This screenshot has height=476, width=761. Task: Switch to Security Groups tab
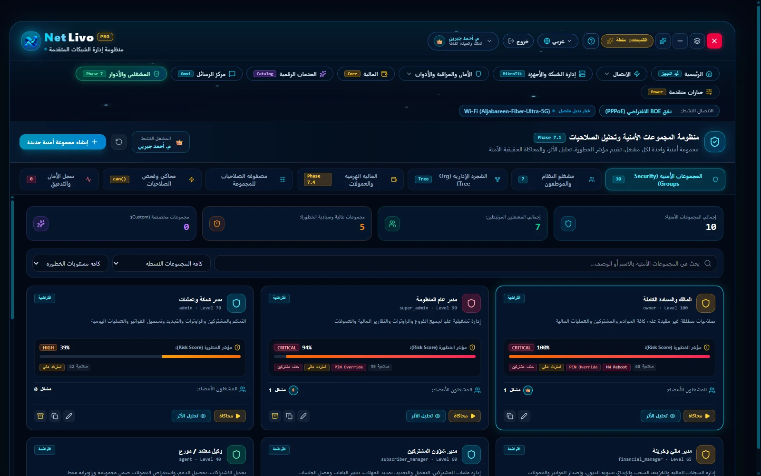pyautogui.click(x=665, y=179)
